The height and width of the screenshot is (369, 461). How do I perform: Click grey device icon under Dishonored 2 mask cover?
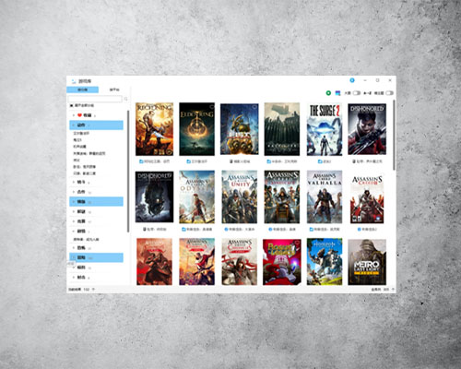tap(145, 229)
